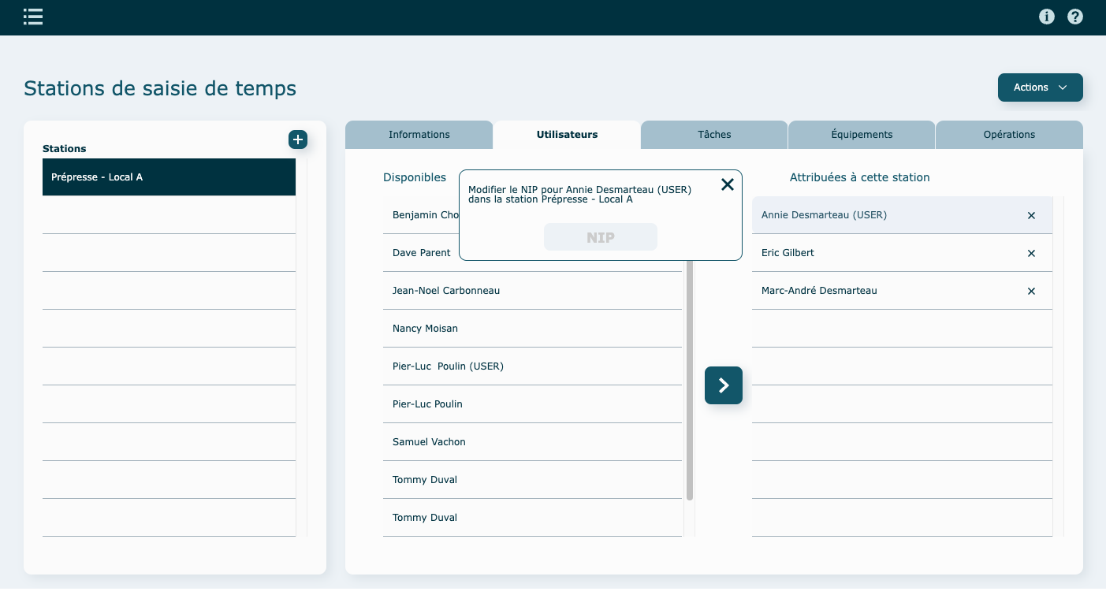The image size is (1106, 595).
Task: Open the help question mark icon
Action: click(x=1074, y=17)
